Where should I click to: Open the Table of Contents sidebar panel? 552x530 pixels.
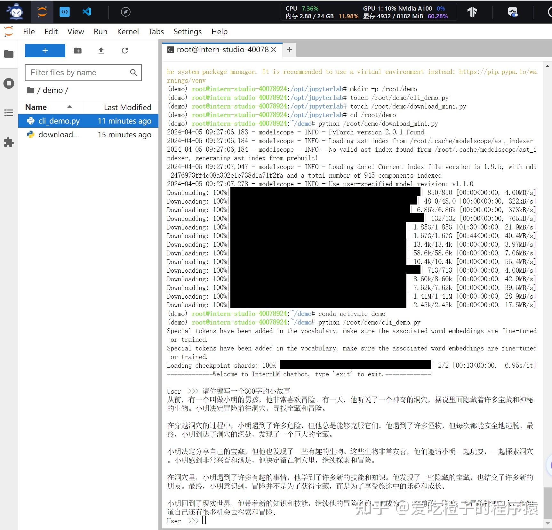pos(9,113)
